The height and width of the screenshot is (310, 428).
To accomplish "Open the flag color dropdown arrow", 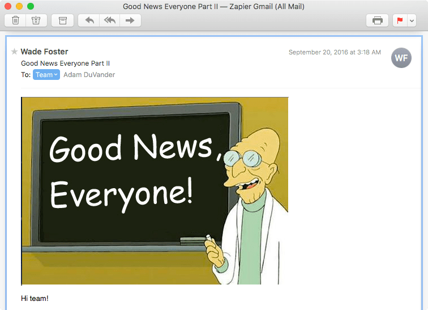I will tap(412, 20).
